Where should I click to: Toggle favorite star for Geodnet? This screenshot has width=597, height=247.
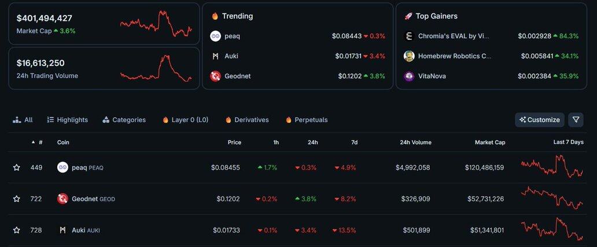pyautogui.click(x=17, y=199)
